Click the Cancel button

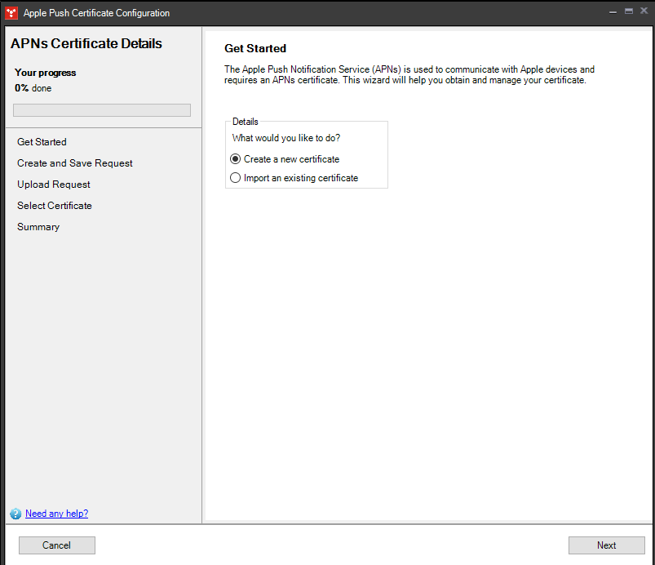coord(56,545)
